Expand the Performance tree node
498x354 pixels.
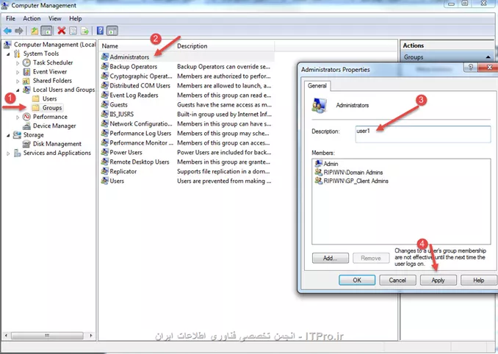[x=18, y=118]
